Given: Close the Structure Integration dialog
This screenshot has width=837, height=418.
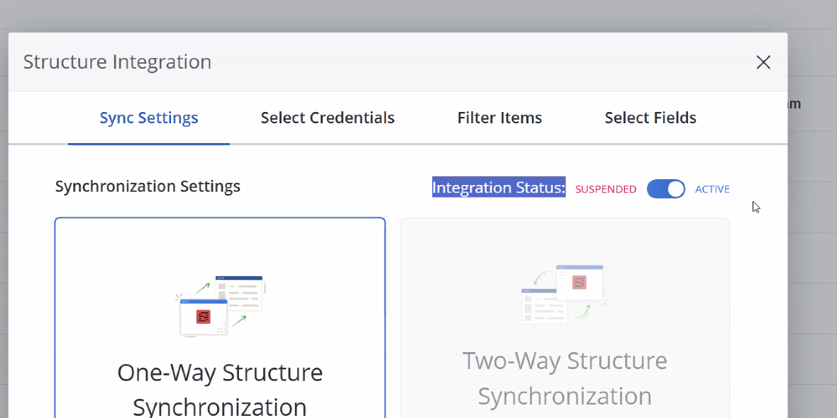Looking at the screenshot, I should coord(763,62).
